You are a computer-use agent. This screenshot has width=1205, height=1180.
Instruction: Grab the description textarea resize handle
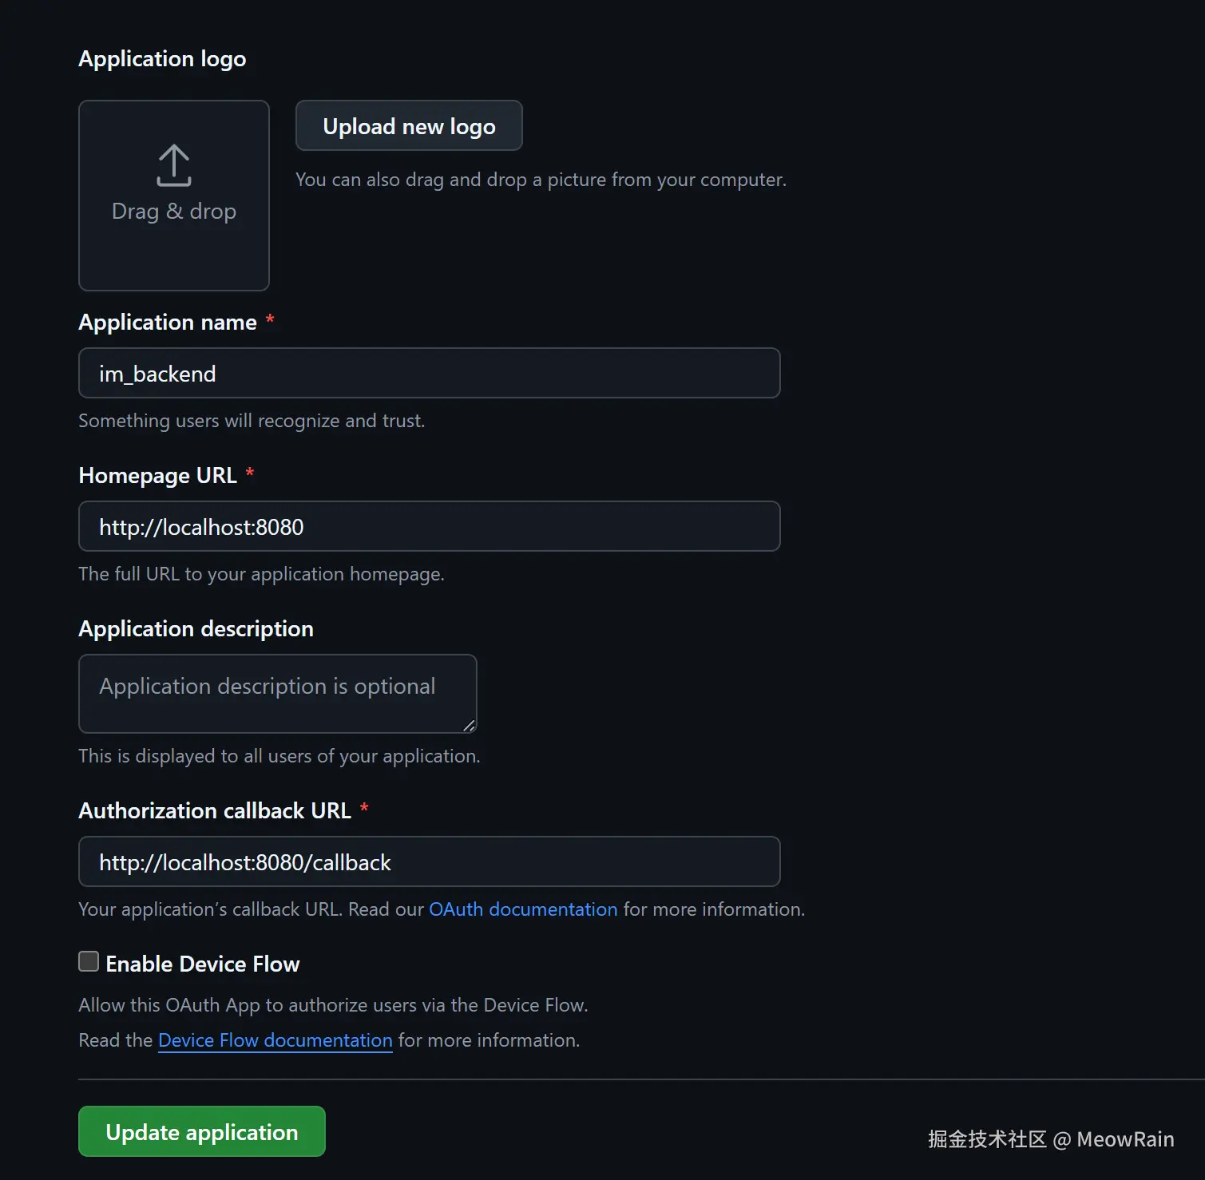click(x=469, y=725)
